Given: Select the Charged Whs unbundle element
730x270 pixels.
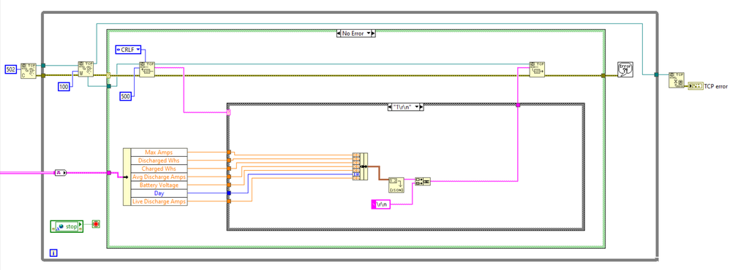Looking at the screenshot, I should point(159,169).
